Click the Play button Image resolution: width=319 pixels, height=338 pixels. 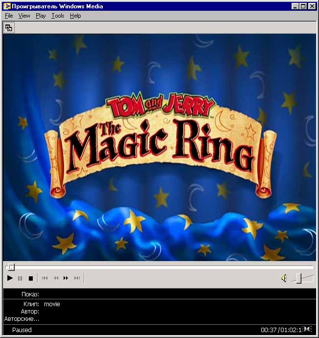[x=10, y=278]
